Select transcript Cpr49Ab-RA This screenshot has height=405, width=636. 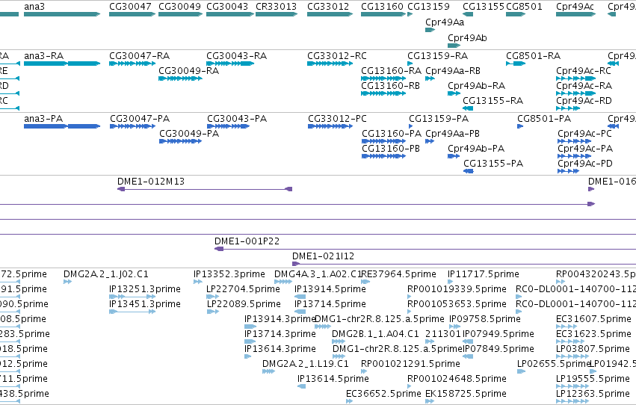point(454,93)
